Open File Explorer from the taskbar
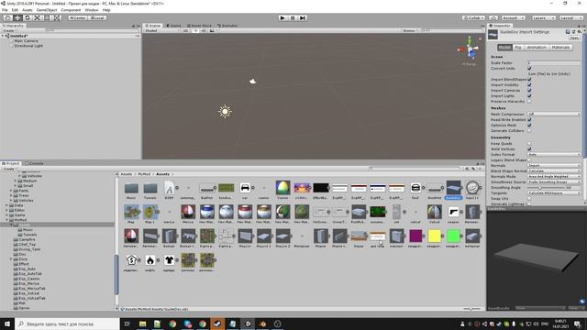 click(143, 324)
